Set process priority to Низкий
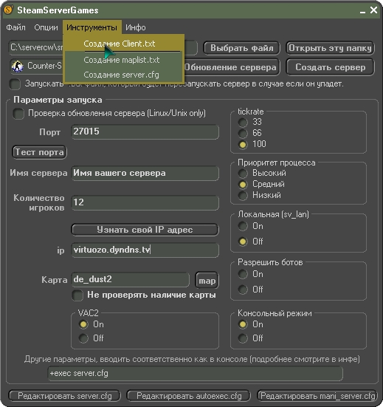Screen dimensions: 383x407 pos(243,196)
